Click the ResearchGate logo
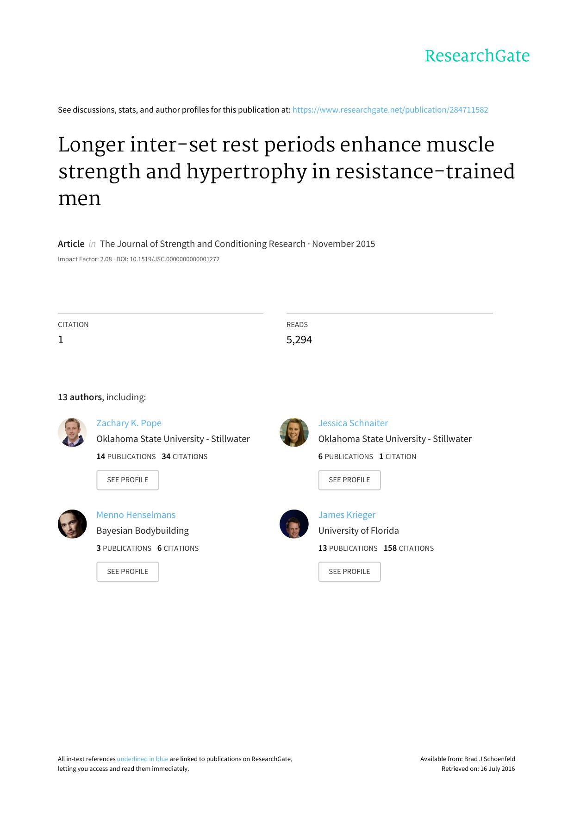The image size is (574, 813). coord(477,56)
